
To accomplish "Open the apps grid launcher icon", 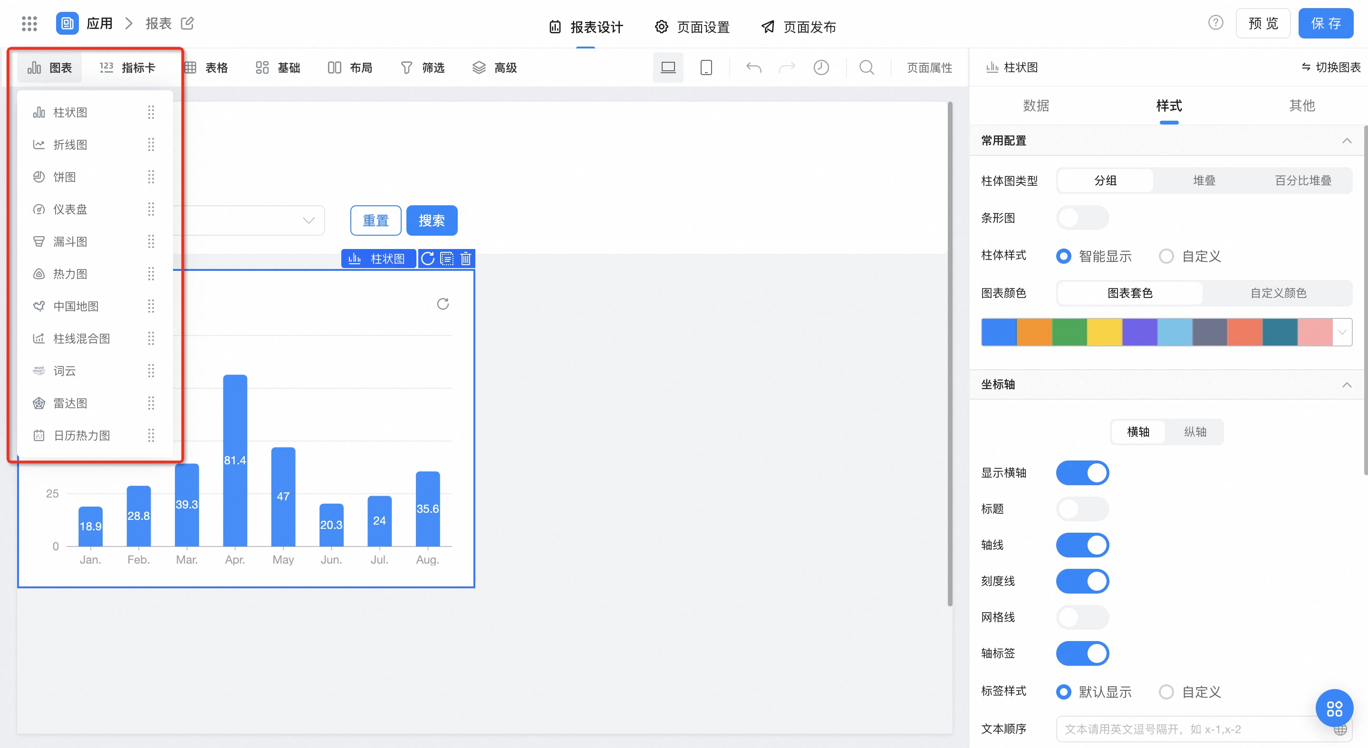I will [29, 23].
